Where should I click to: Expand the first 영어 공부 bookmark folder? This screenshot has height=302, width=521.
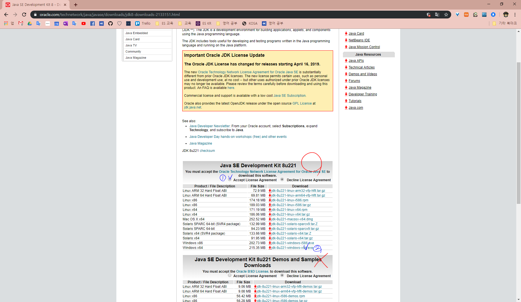pyautogui.click(x=227, y=23)
